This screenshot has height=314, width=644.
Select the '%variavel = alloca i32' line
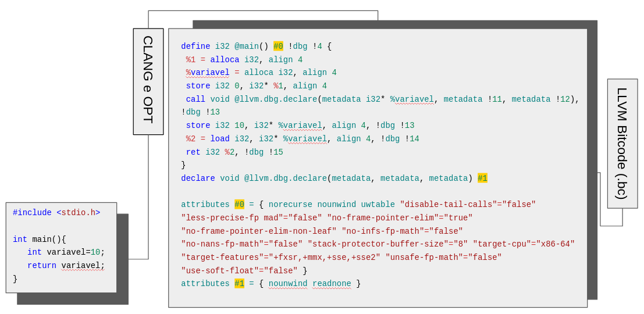point(261,73)
